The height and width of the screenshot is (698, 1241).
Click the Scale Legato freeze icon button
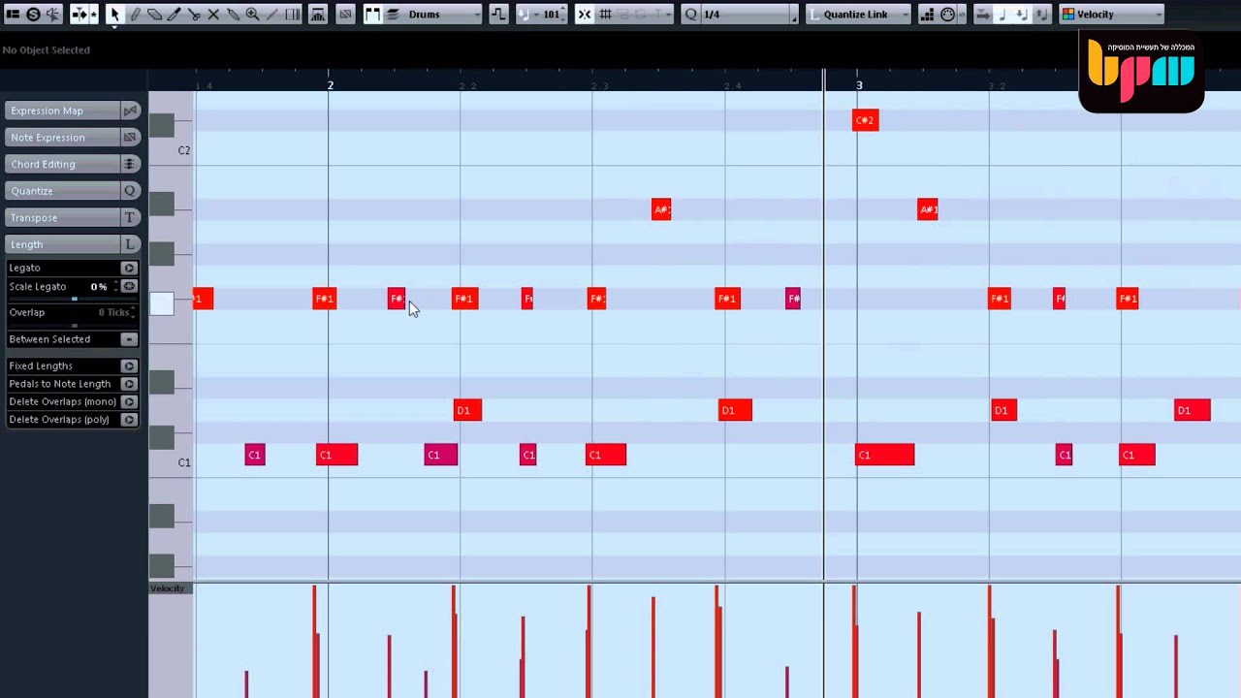129,287
